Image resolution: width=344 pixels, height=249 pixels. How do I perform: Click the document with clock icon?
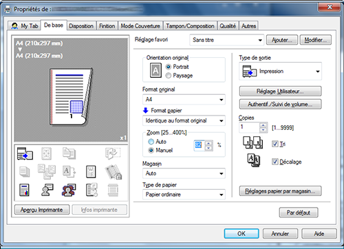point(92,190)
